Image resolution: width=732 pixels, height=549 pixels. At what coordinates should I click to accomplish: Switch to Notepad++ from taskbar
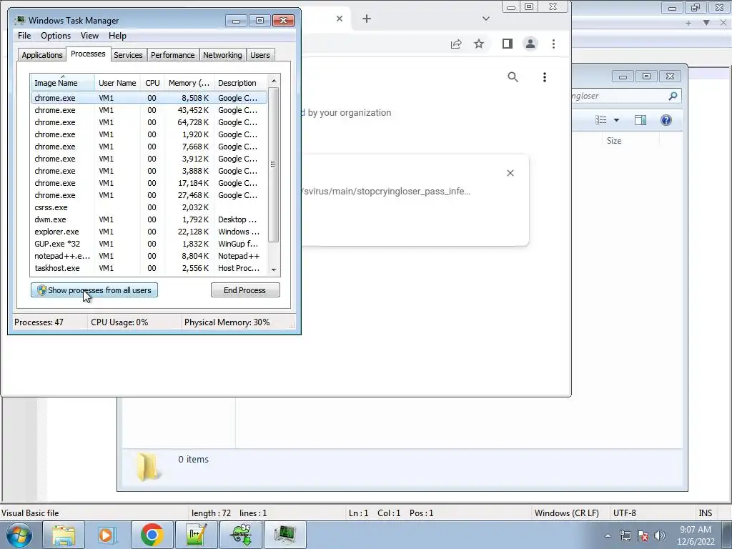[196, 535]
